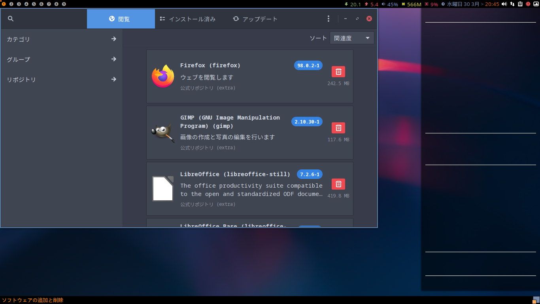The image size is (540, 304).
Task: Click GIMP version badge 2.10.30-1
Action: pos(307,122)
